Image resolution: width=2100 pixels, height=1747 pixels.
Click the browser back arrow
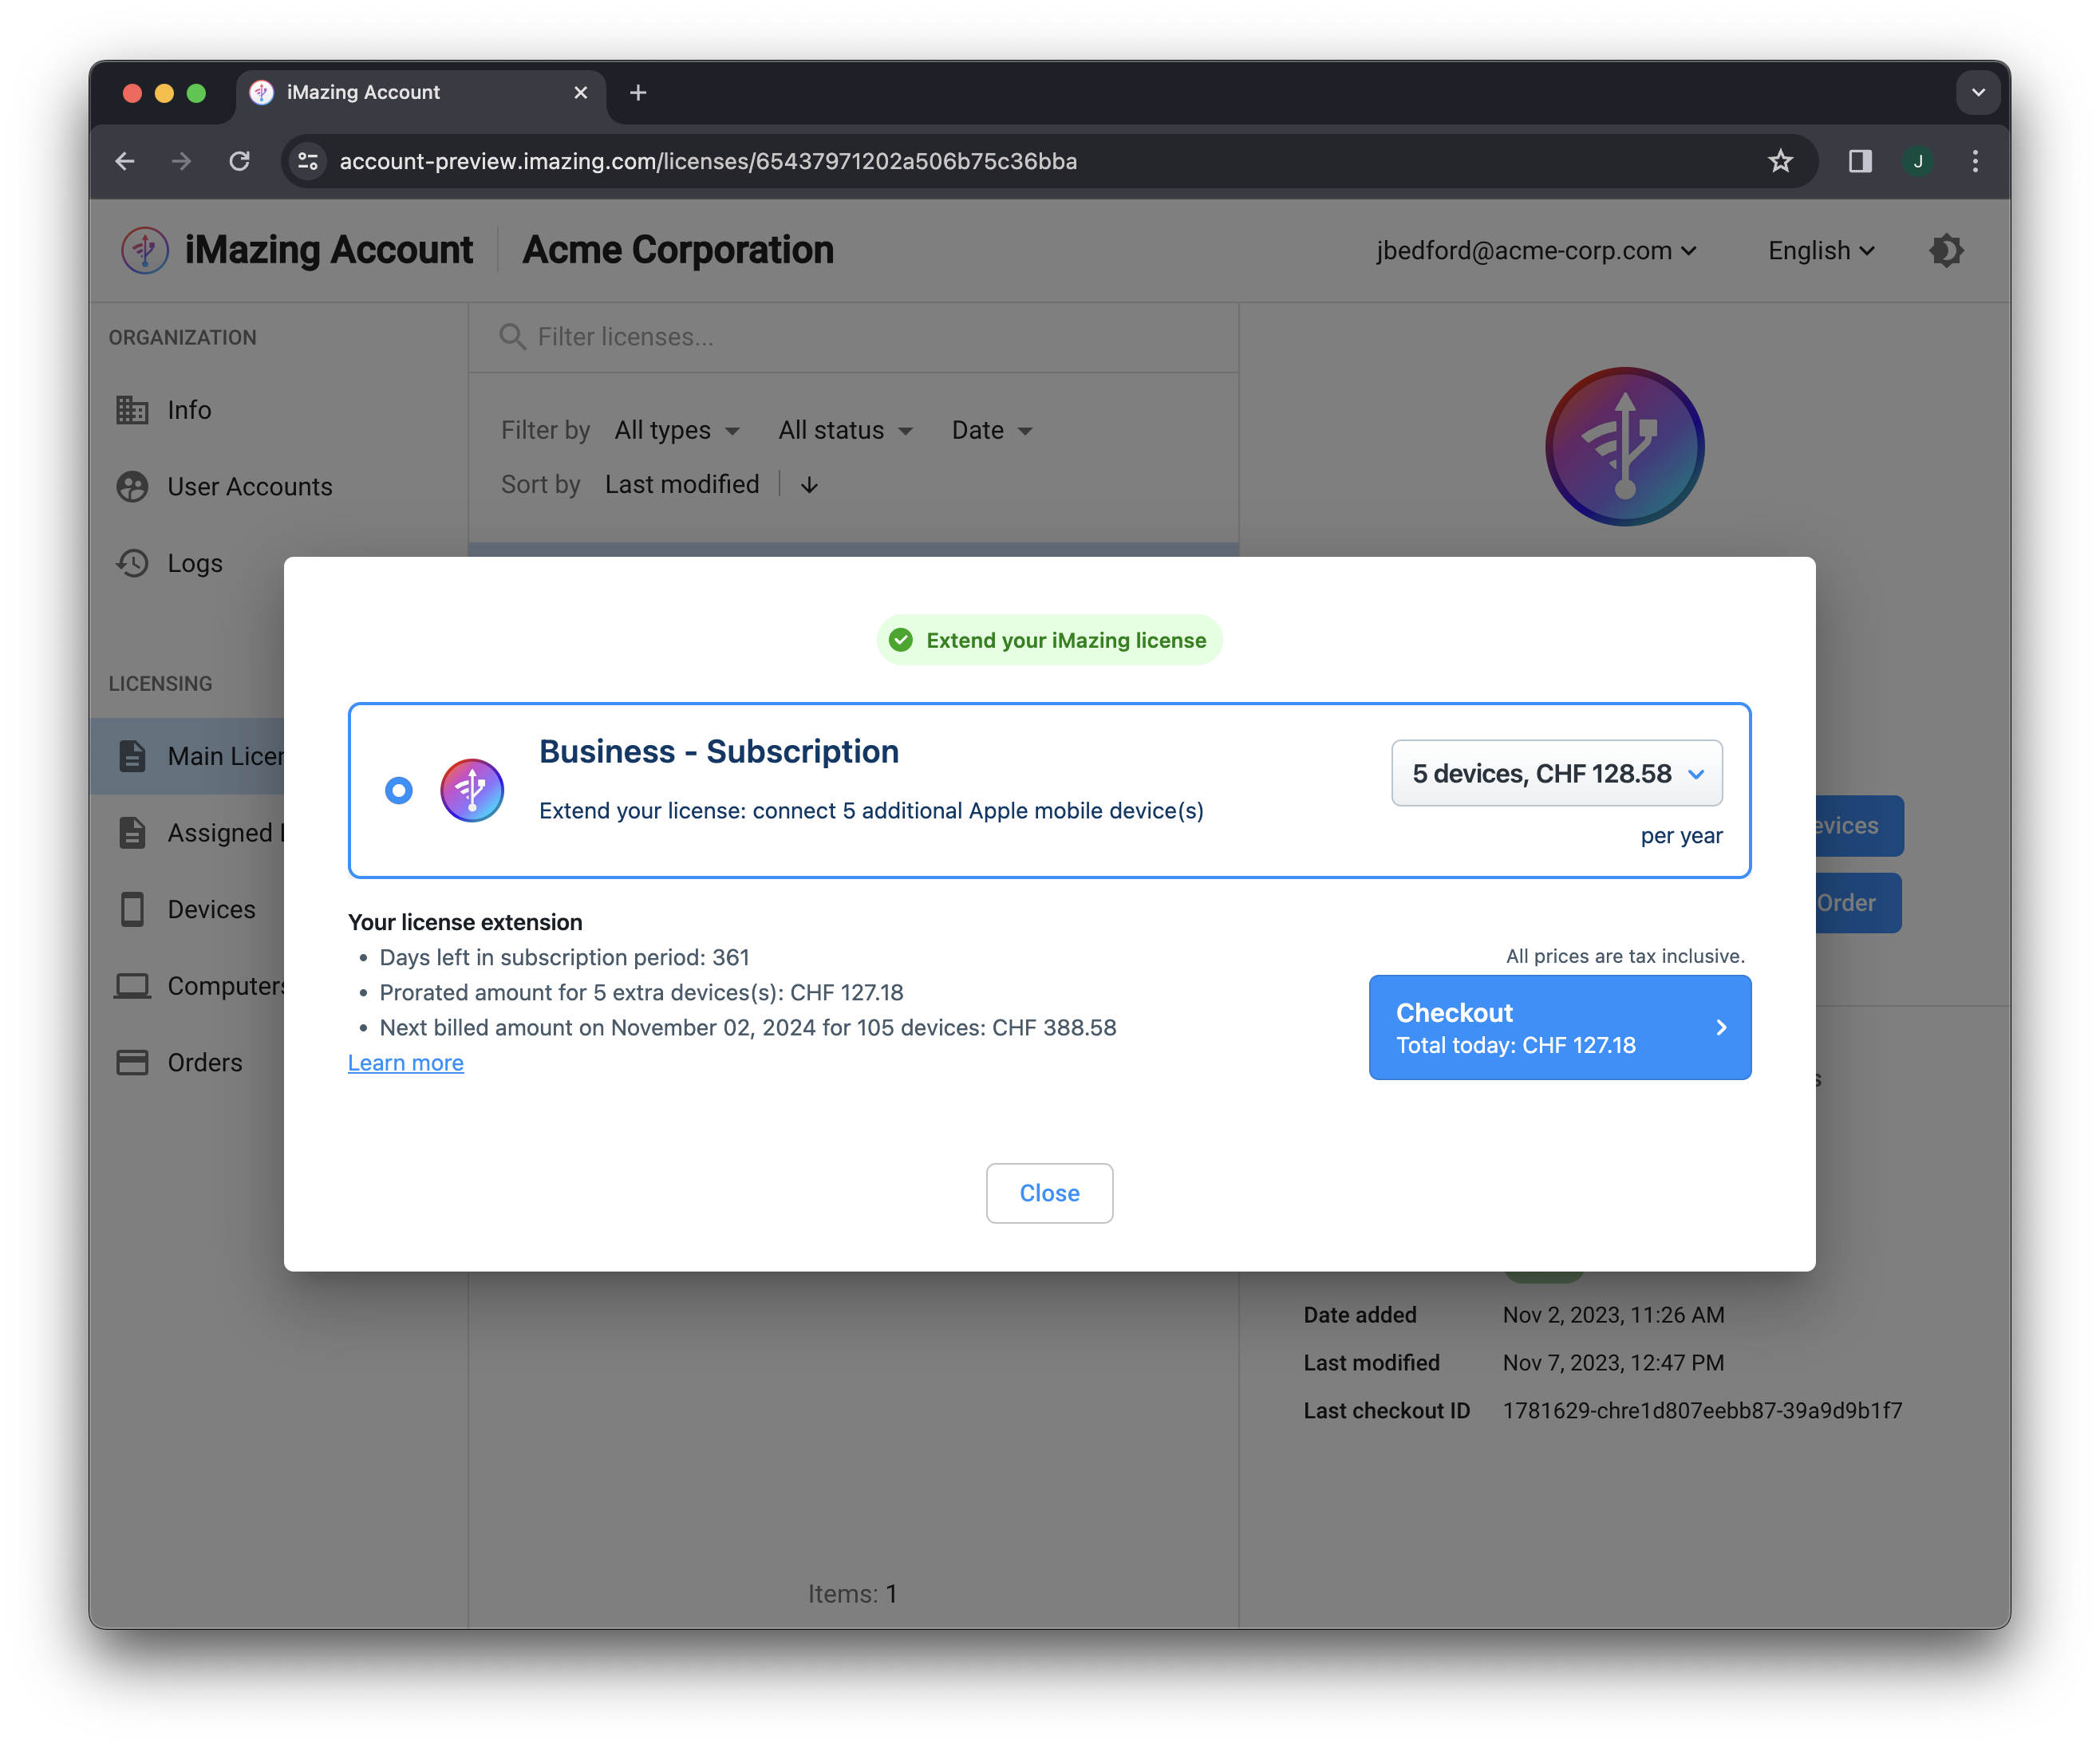[x=125, y=161]
